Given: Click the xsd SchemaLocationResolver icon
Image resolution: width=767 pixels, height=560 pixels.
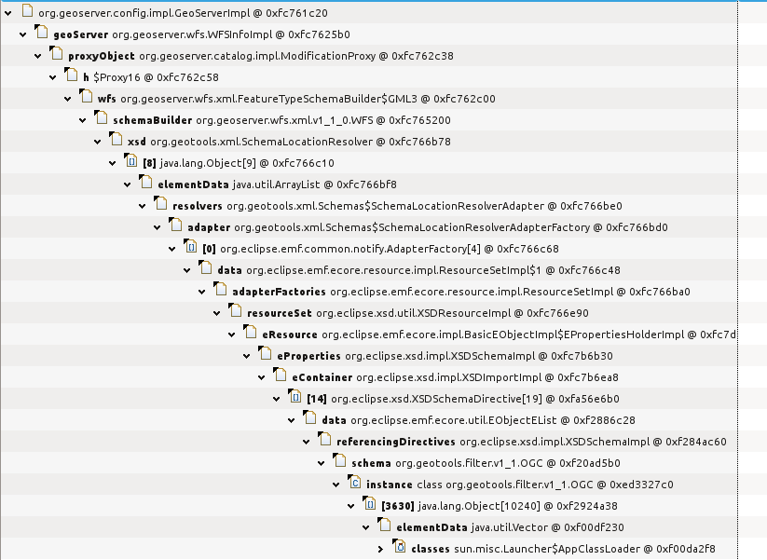Looking at the screenshot, I should click(x=116, y=140).
